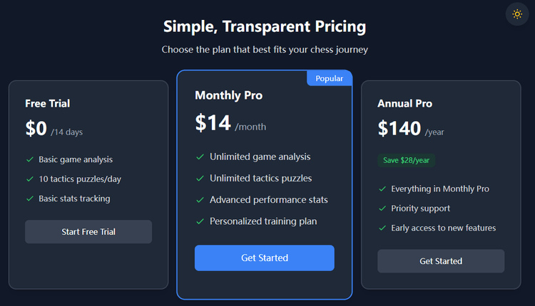Image resolution: width=535 pixels, height=306 pixels.
Task: Click checkmark beside Early access to new features
Action: (382, 228)
